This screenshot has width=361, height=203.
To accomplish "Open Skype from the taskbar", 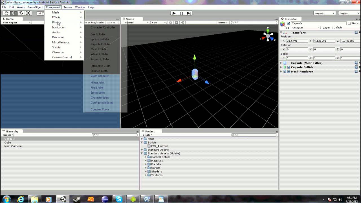I will (119, 199).
